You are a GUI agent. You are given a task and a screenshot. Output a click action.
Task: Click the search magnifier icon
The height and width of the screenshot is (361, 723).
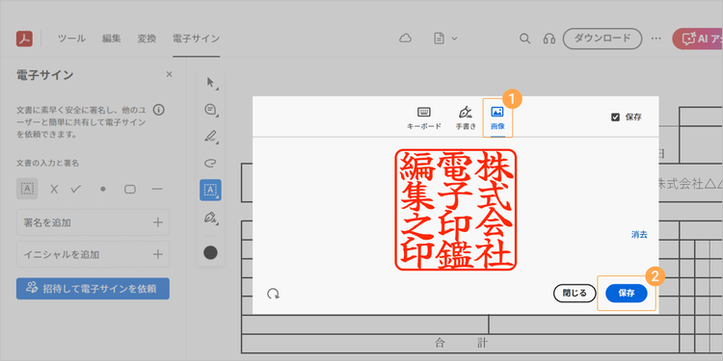coord(524,39)
